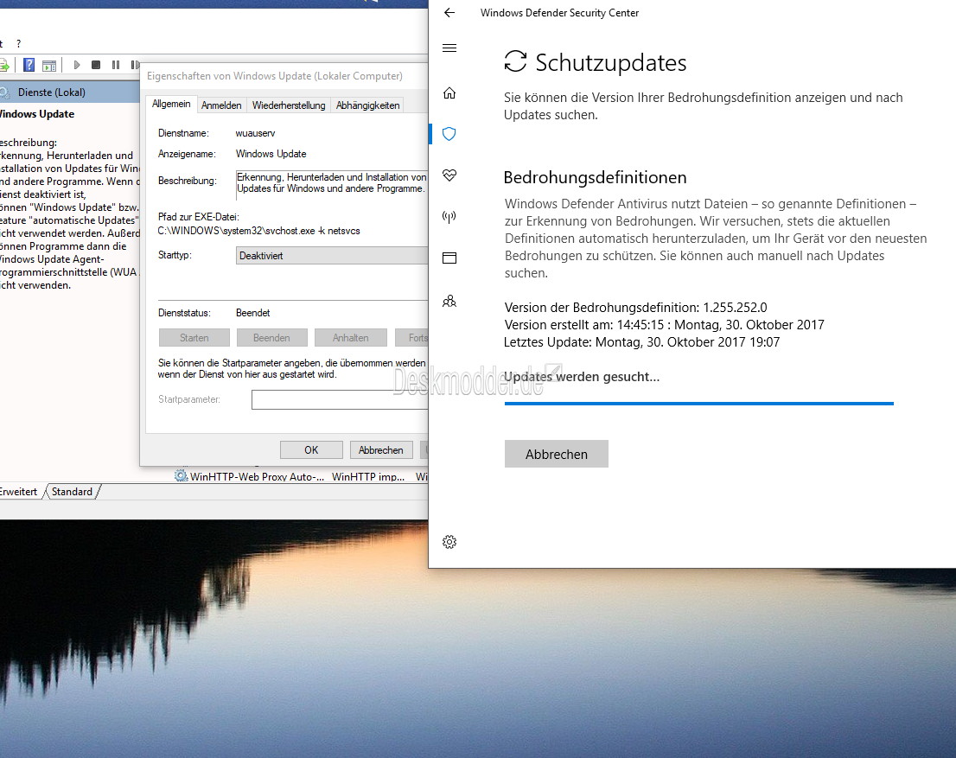This screenshot has width=956, height=758.
Task: Click the Bedrohungsdefinitionen heading
Action: tap(595, 177)
